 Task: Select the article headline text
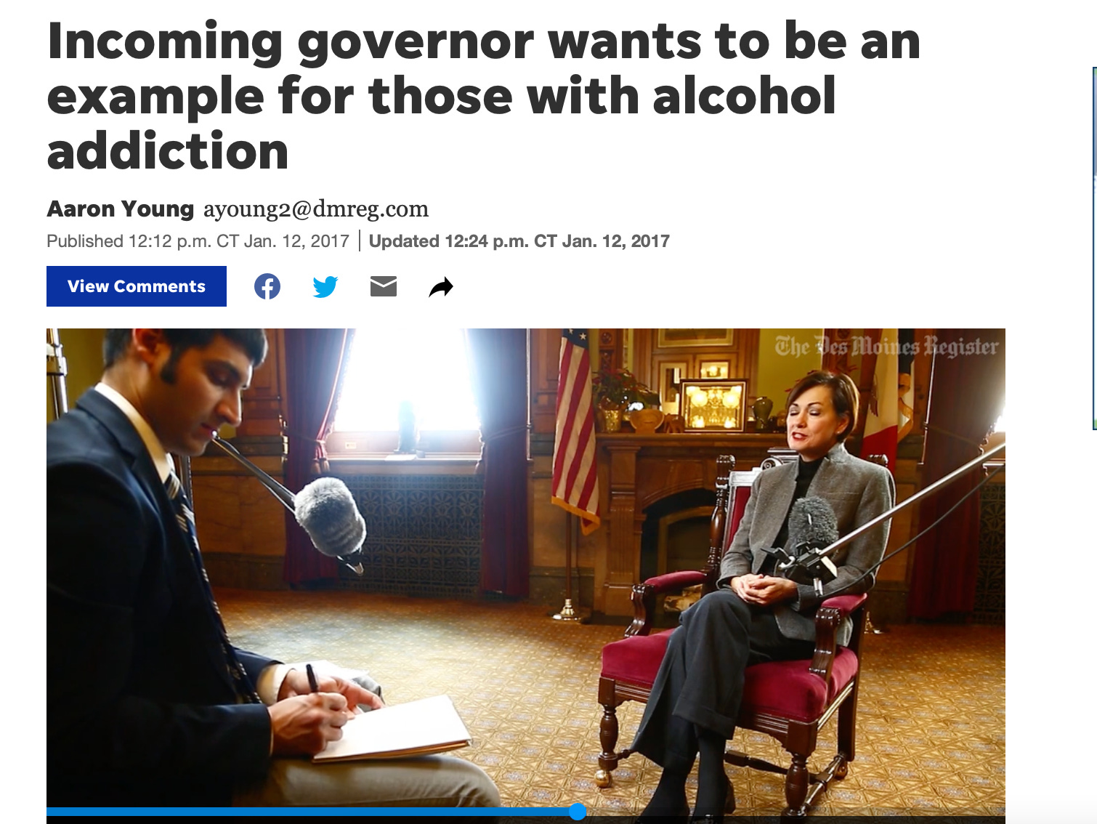484,96
